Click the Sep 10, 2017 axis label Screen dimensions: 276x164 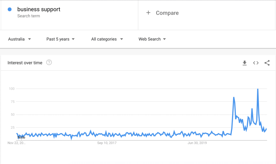tap(107, 143)
